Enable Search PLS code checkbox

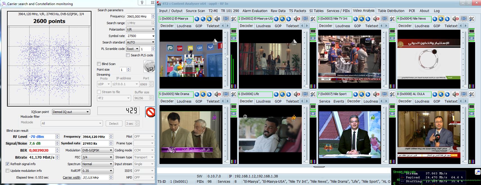click(x=128, y=55)
